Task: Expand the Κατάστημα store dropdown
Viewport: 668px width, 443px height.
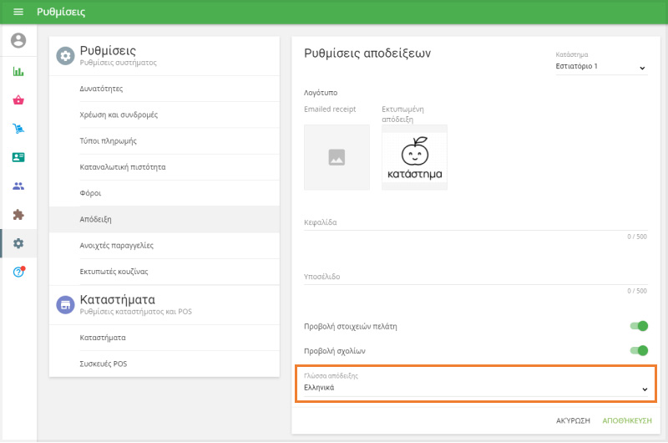Action: click(601, 66)
